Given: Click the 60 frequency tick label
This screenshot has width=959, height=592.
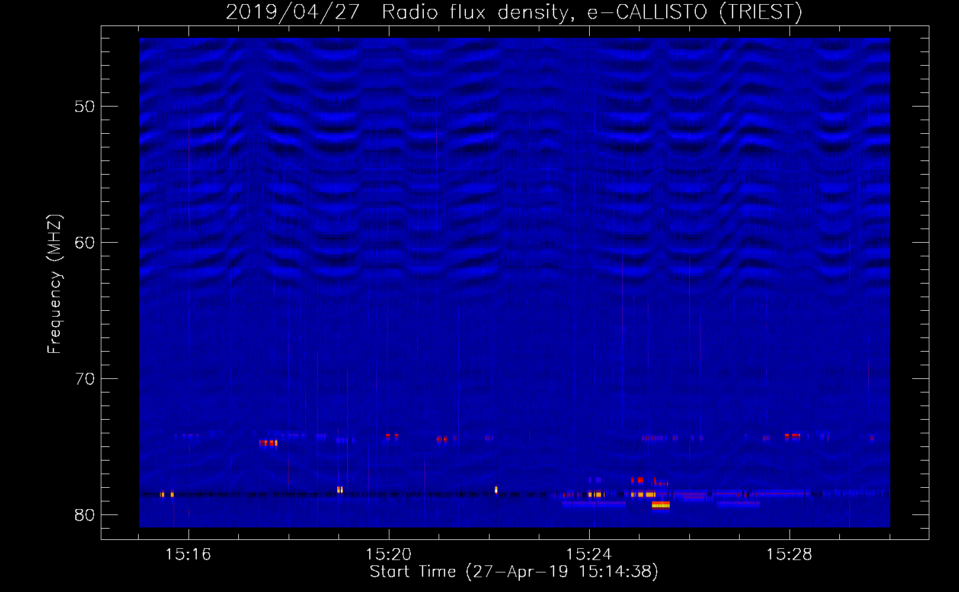Looking at the screenshot, I should click(85, 243).
